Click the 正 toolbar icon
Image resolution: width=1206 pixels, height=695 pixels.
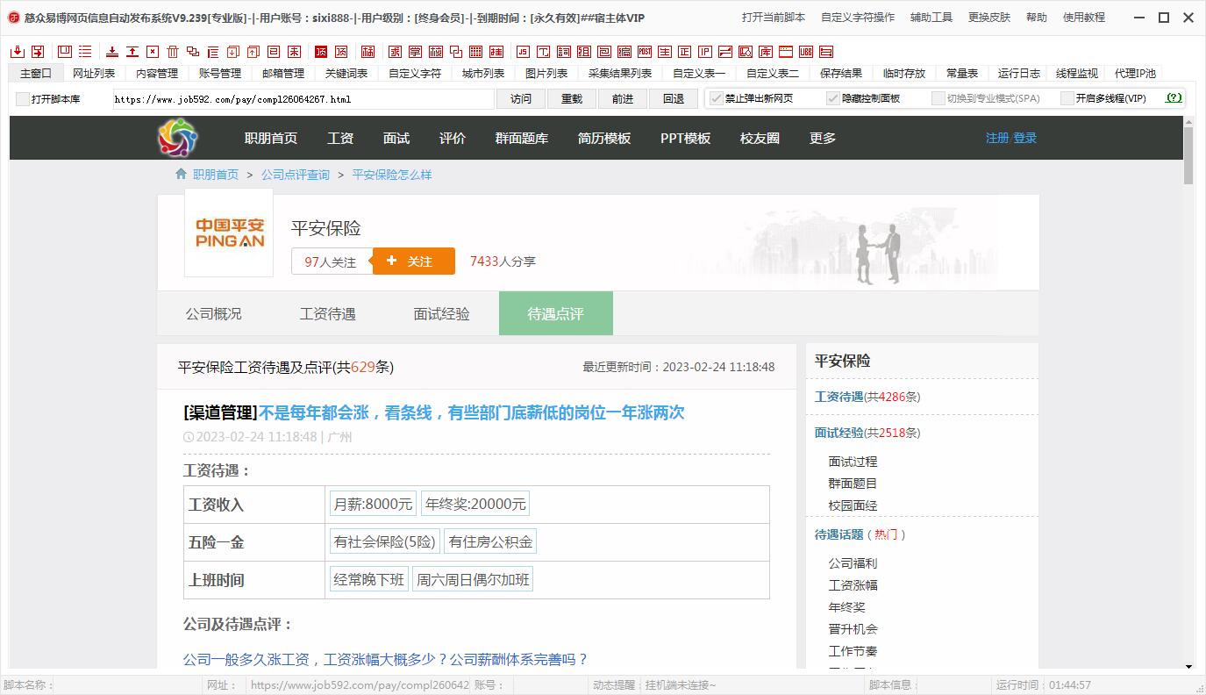click(685, 51)
